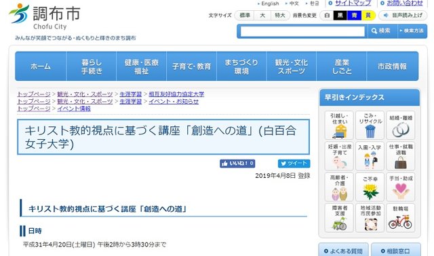Open the 相互友好協力協定大学 breadcrumb link

176,94
